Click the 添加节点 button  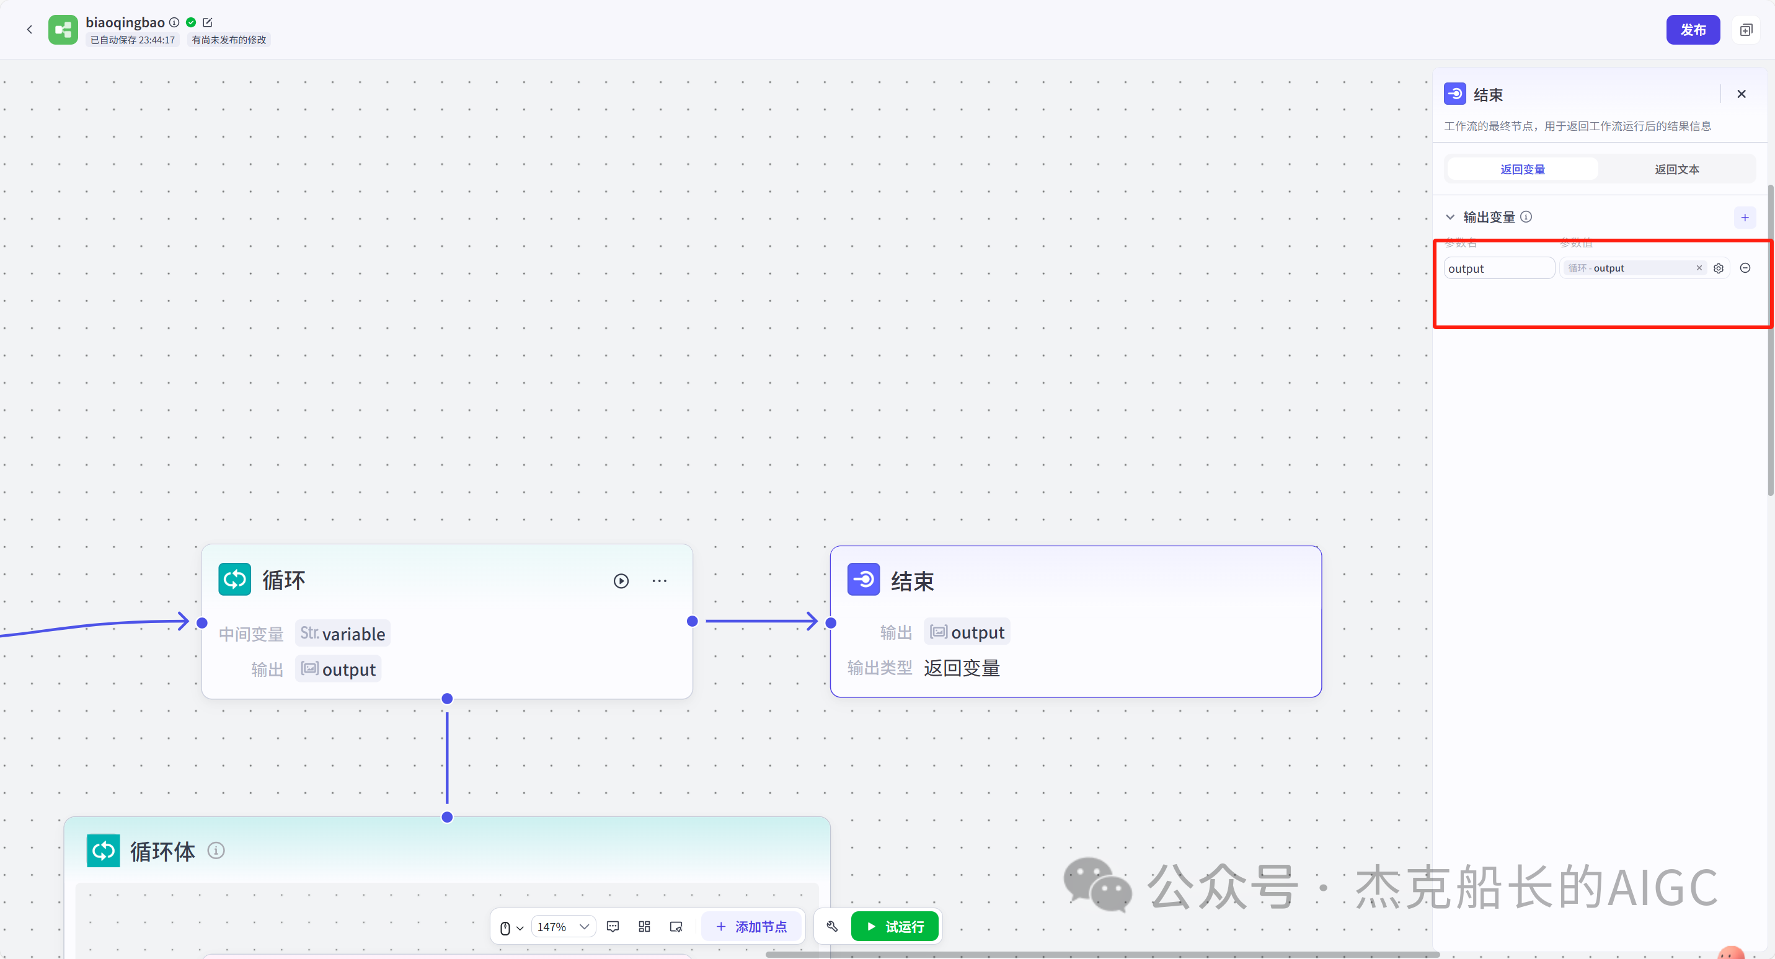click(x=752, y=927)
